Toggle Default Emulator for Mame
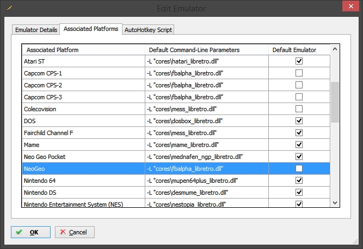The width and height of the screenshot is (363, 249). (299, 145)
